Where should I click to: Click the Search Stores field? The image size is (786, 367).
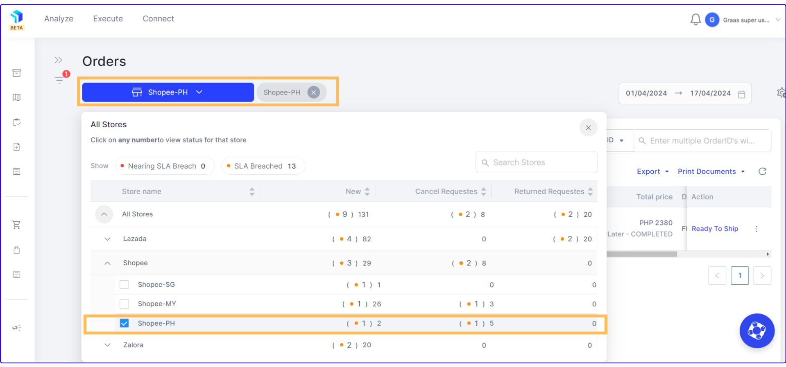[536, 162]
